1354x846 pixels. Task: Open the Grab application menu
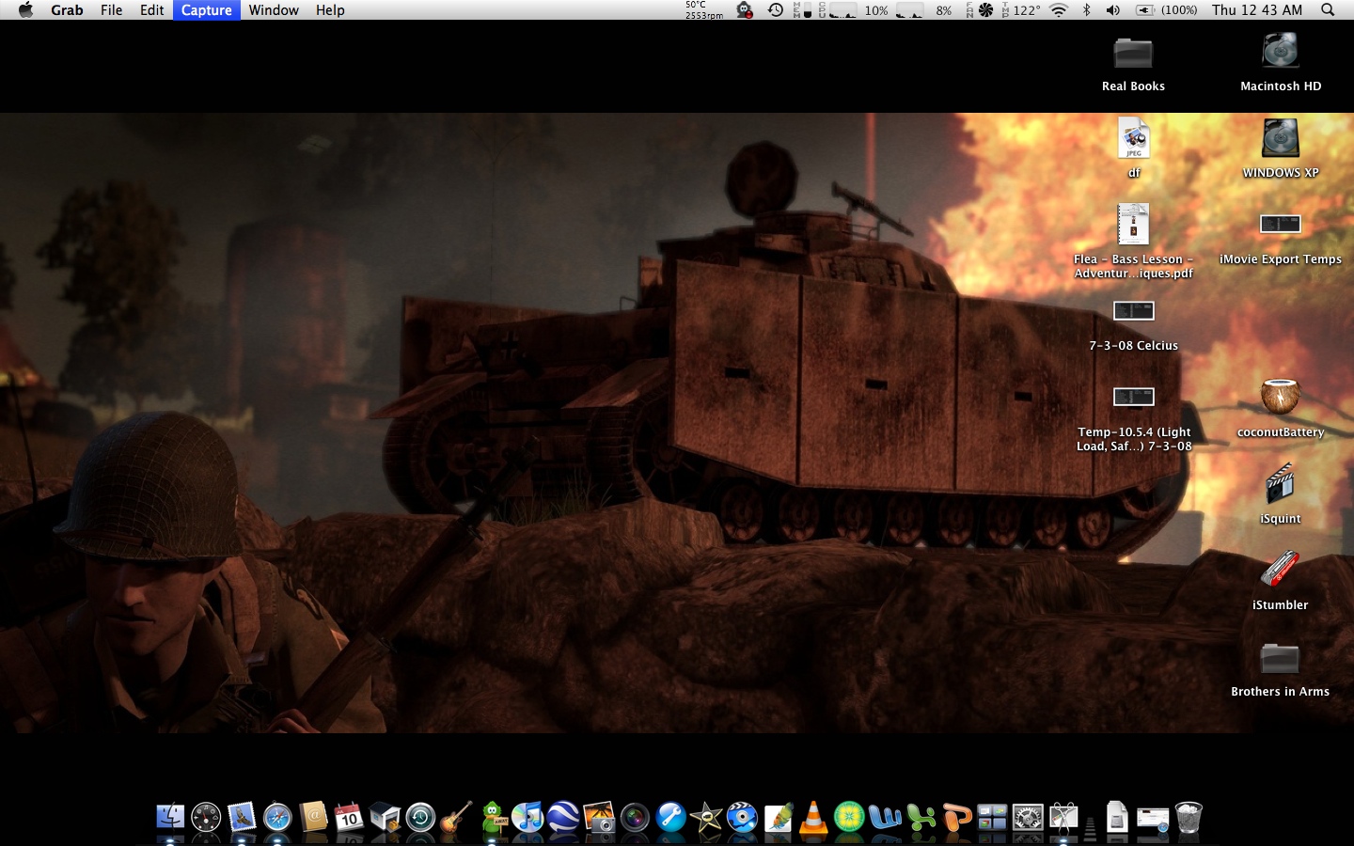(x=67, y=10)
